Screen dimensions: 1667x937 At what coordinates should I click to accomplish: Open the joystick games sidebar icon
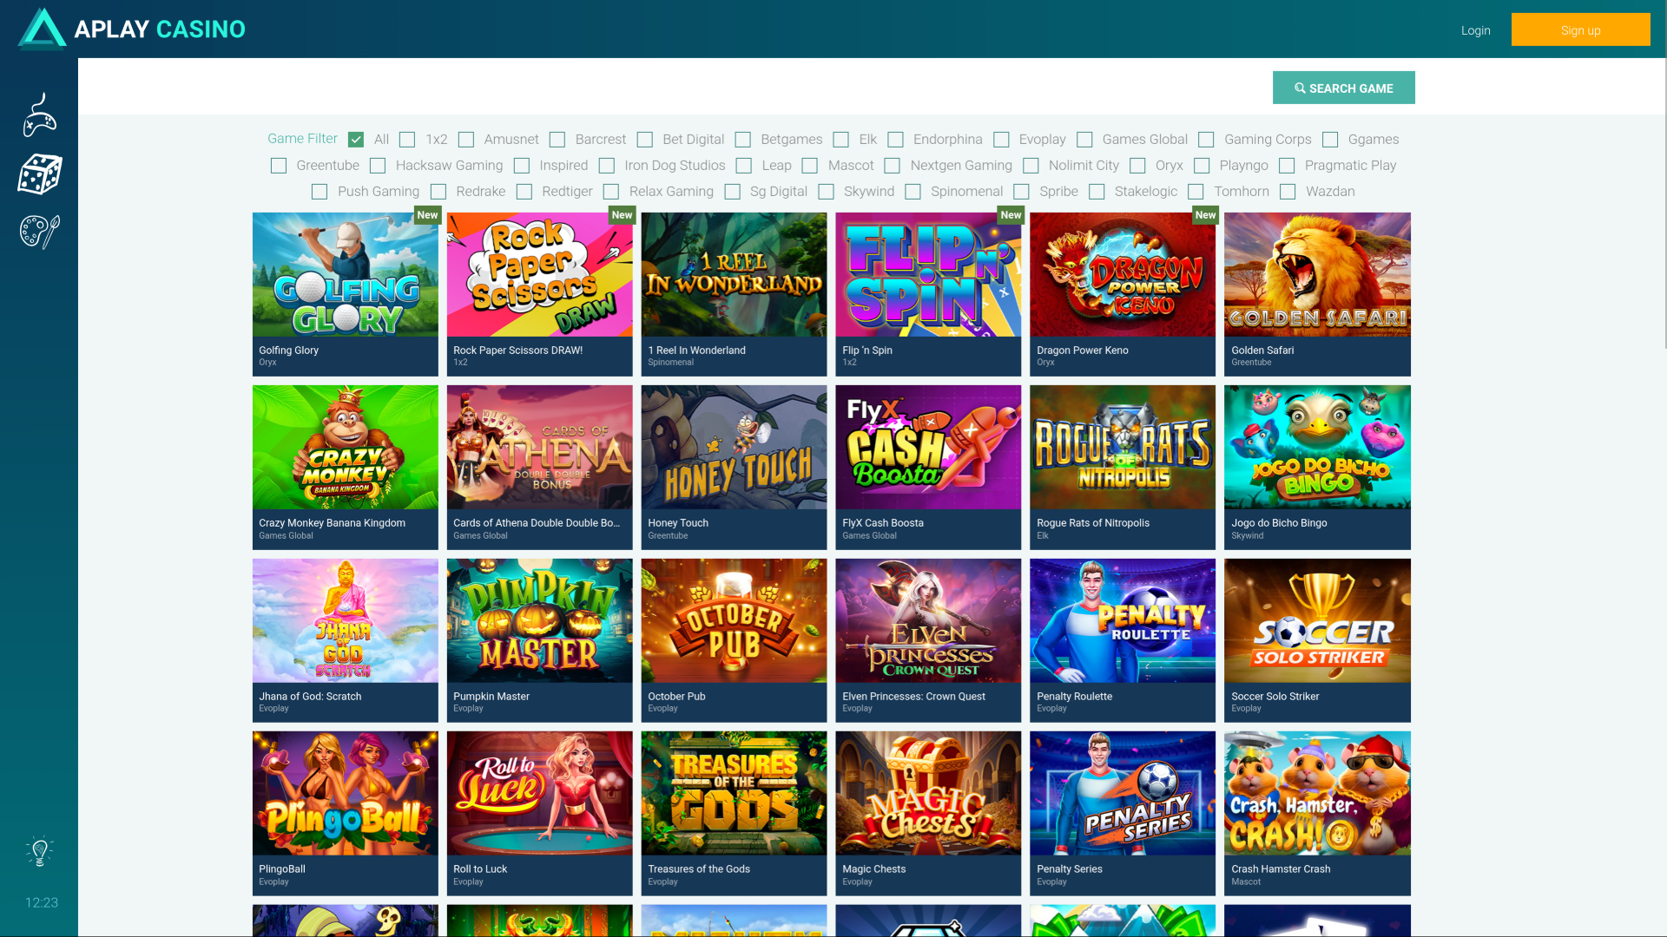point(40,115)
